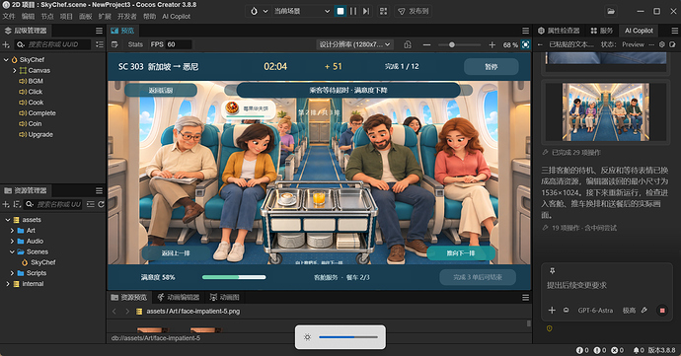681x356 pixels.
Task: Expand the Scripts folder
Action: point(12,273)
